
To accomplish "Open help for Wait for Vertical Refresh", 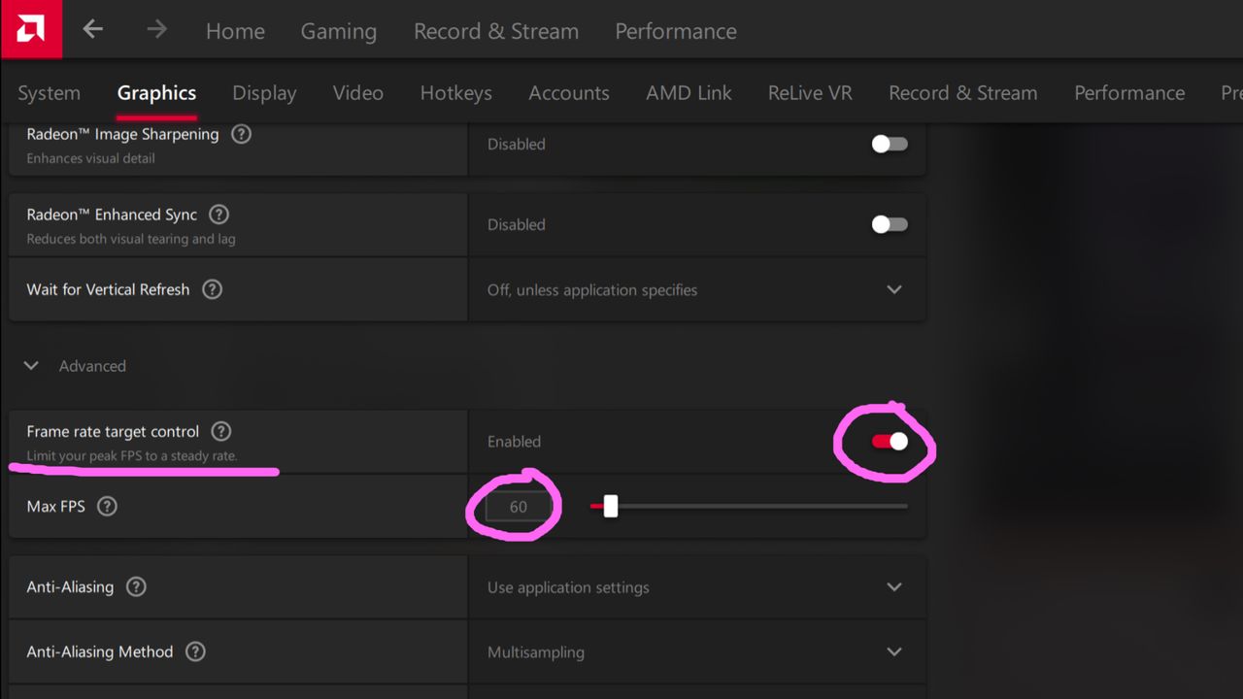I will point(212,289).
